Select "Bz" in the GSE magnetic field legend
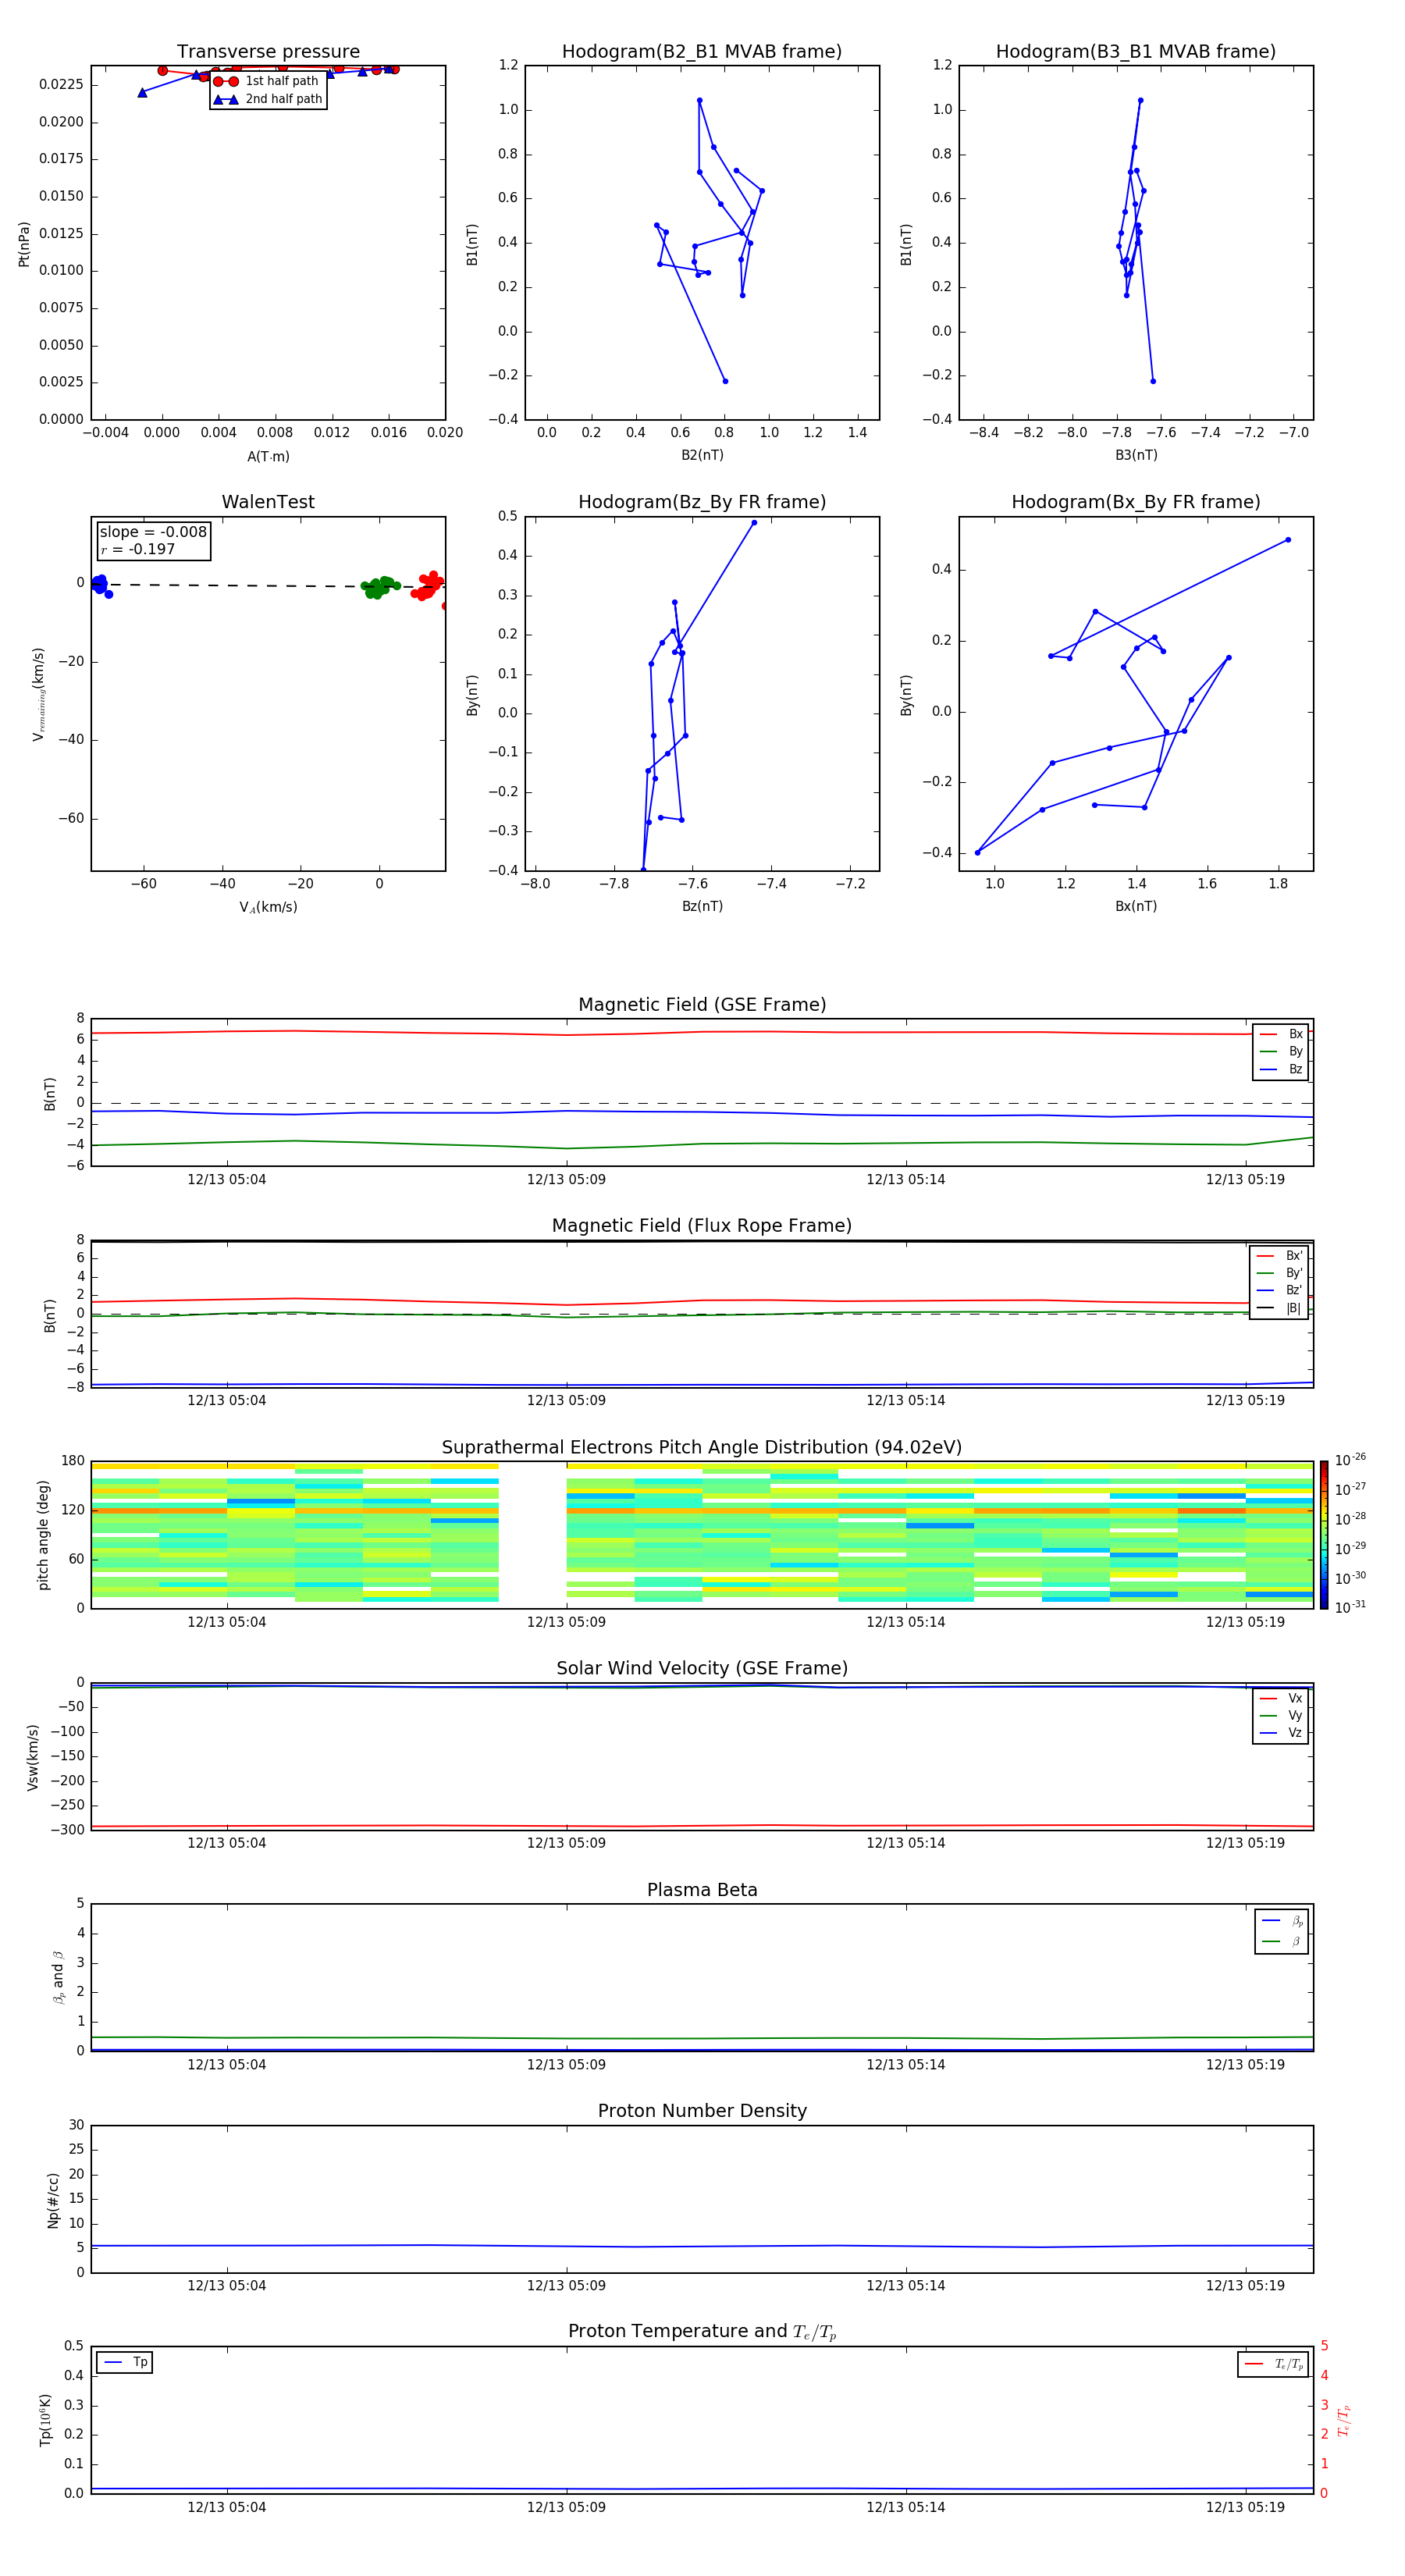 1281,1069
